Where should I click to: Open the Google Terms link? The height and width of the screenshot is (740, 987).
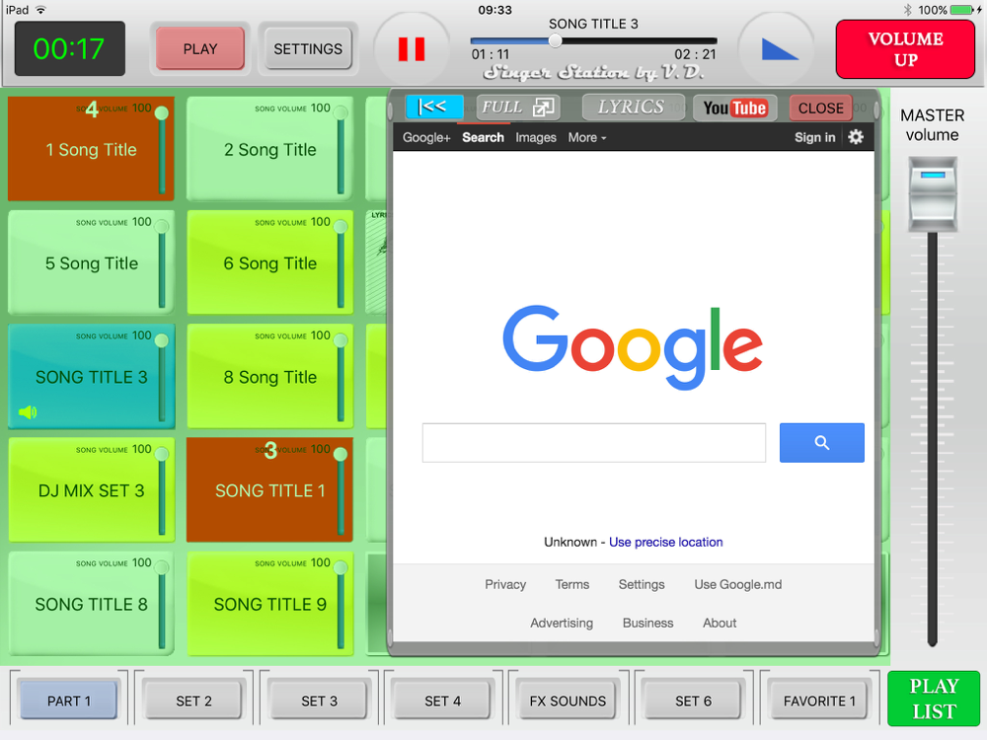[x=571, y=584]
